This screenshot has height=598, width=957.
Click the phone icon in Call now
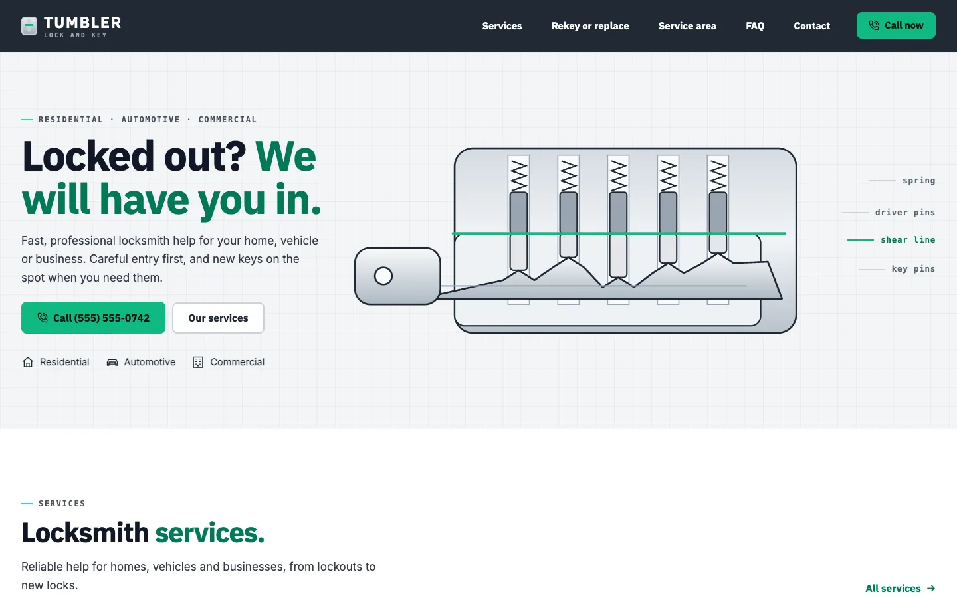click(x=873, y=25)
